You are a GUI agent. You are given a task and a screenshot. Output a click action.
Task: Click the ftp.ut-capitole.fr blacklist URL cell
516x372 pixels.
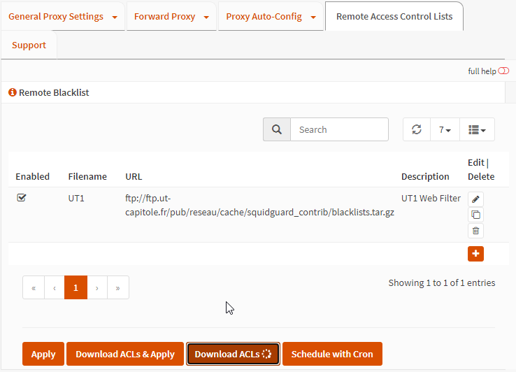pos(259,205)
